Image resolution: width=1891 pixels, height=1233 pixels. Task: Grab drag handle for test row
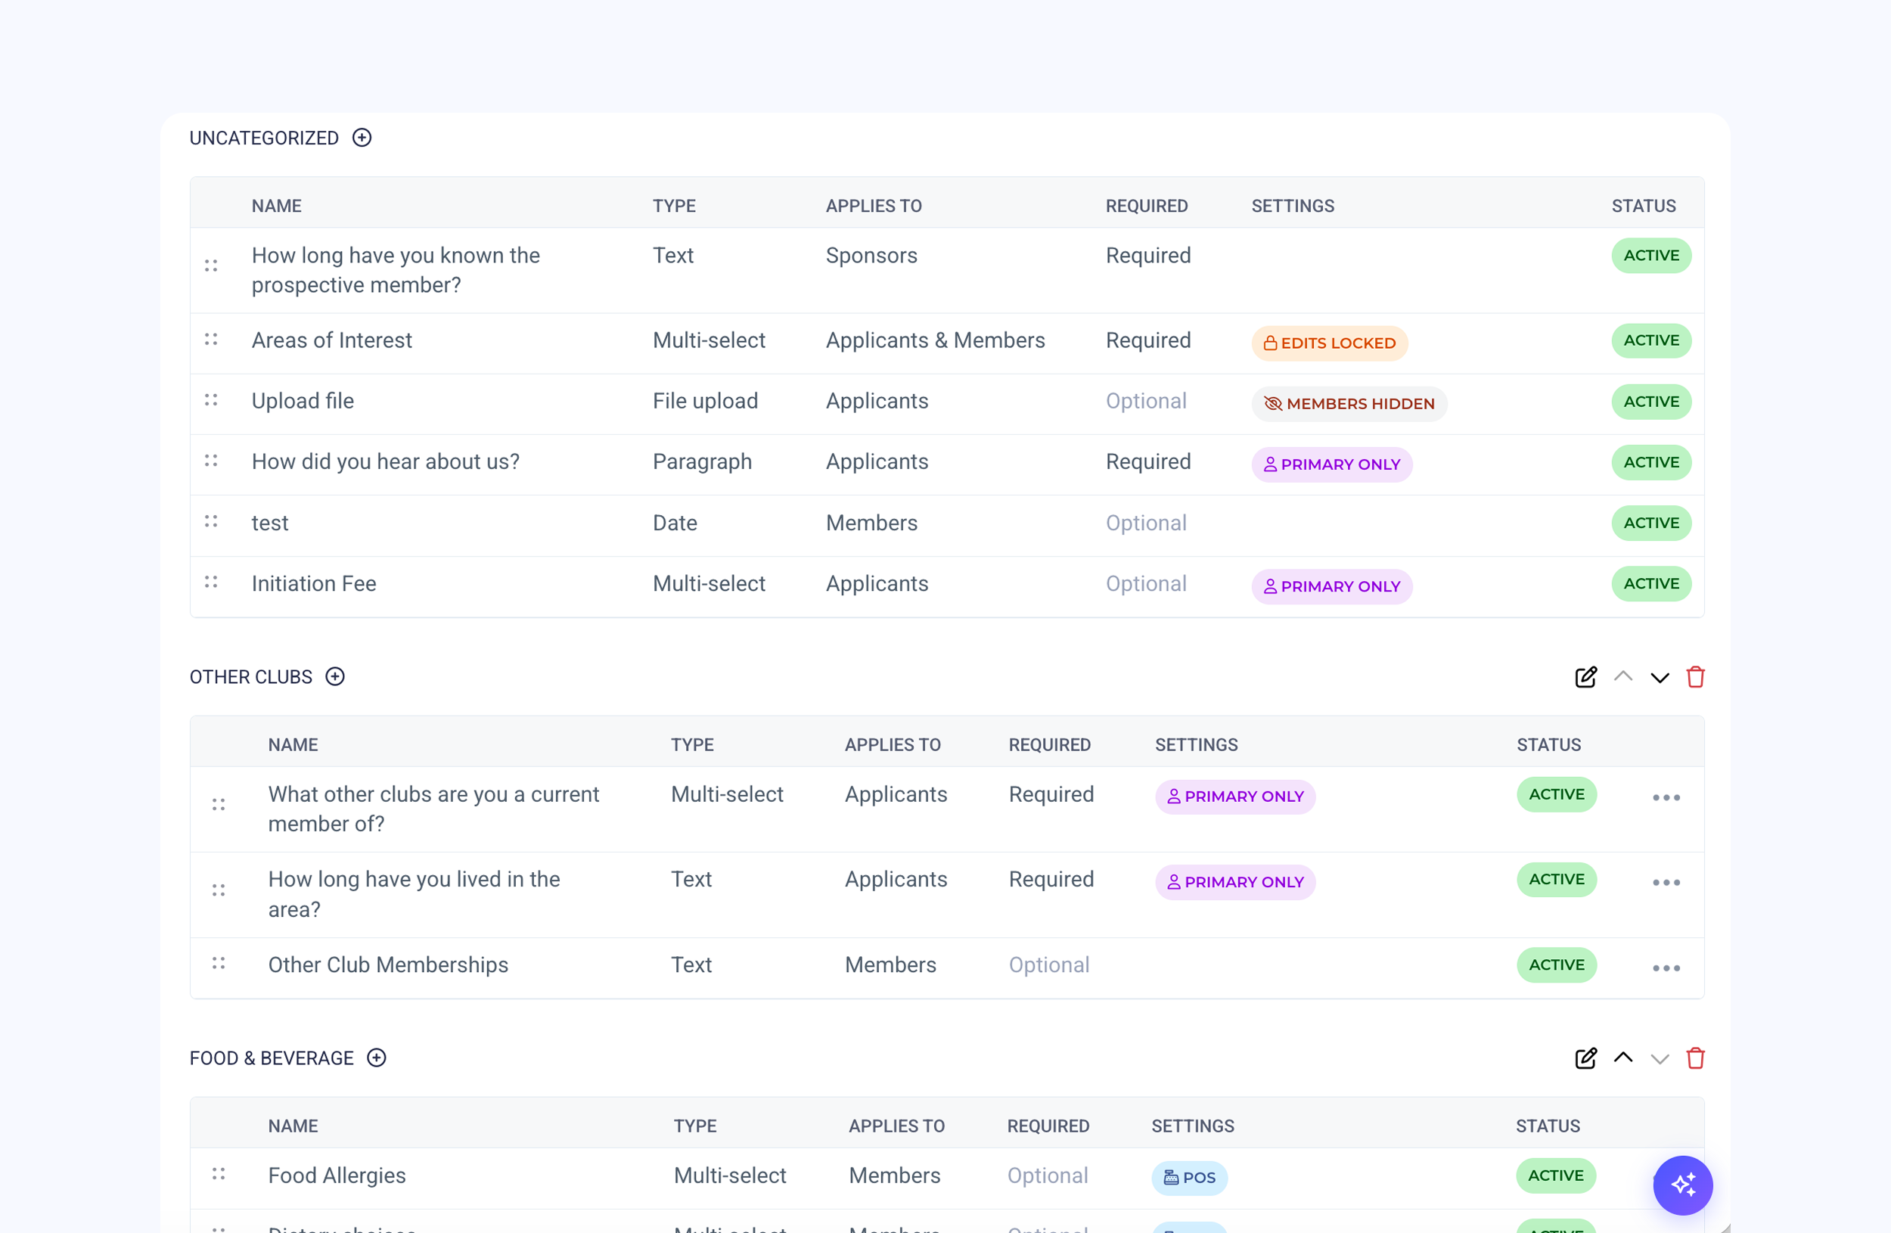[x=210, y=521]
